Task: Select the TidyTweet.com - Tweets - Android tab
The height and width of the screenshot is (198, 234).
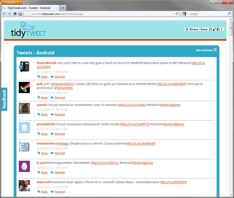Action: (x=30, y=8)
